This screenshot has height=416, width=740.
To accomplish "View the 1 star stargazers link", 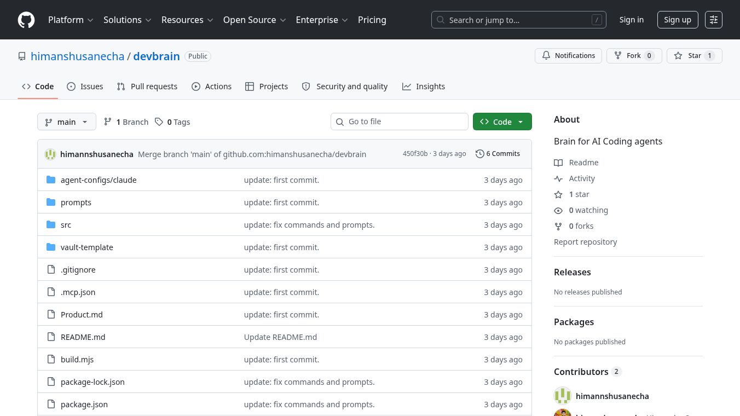I will (x=572, y=194).
